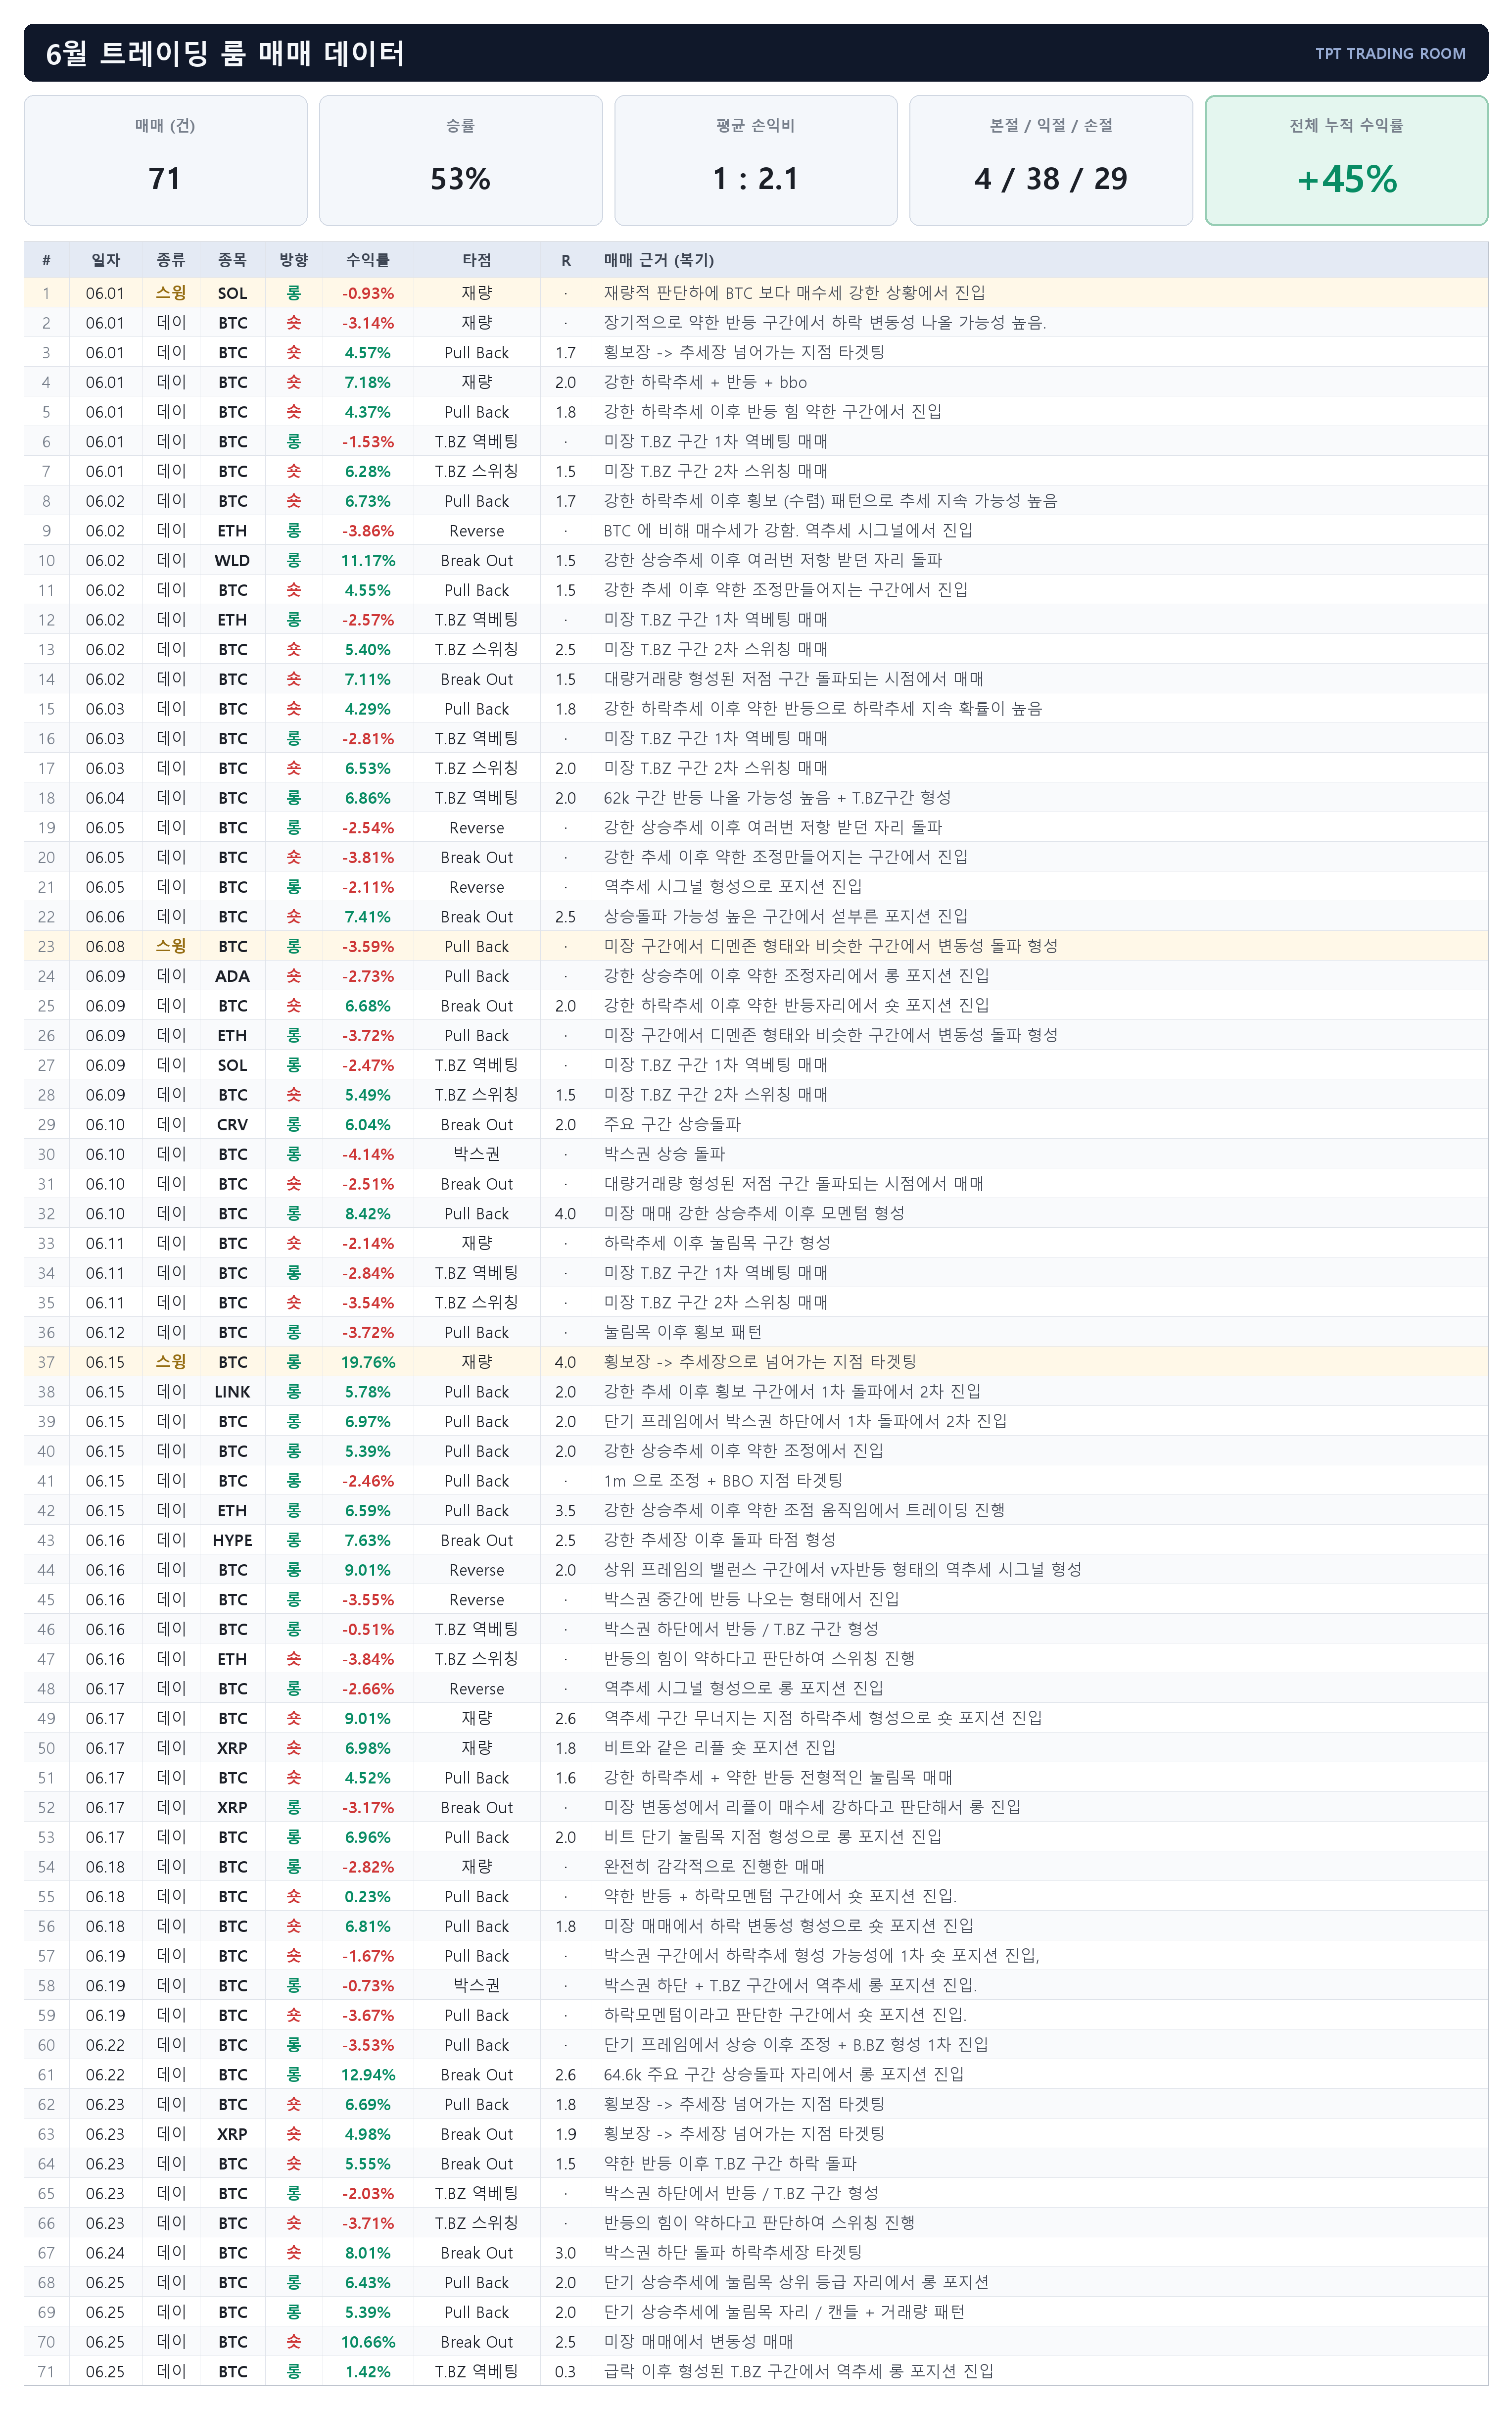Screen dimensions: 1512x2409
Task: Click the XRP symbol in row 63
Action: pos(232,2134)
